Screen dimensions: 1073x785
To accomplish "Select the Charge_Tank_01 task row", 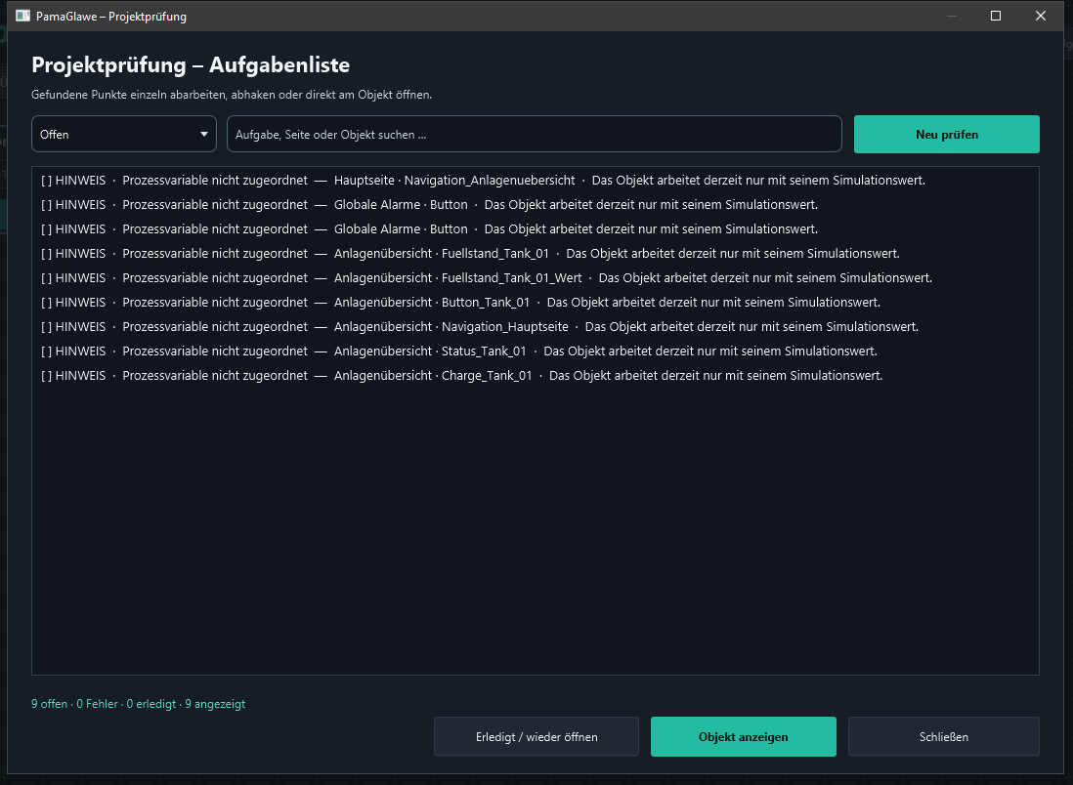I will [x=536, y=375].
